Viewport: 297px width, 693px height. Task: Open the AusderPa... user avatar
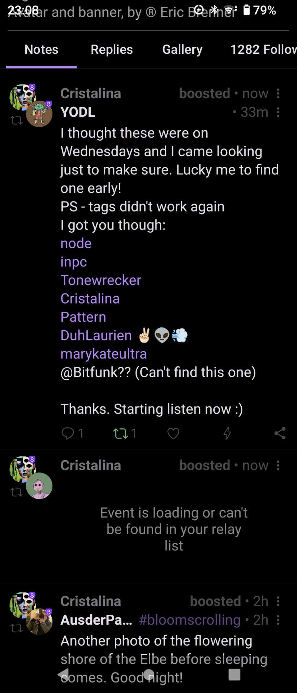[39, 622]
